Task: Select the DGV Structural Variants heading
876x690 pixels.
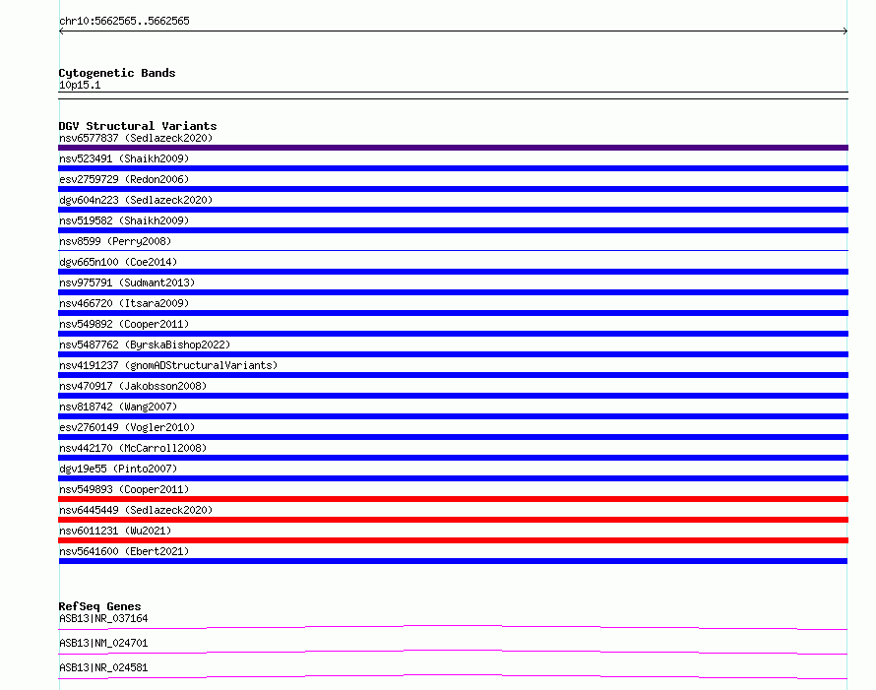Action: point(138,126)
